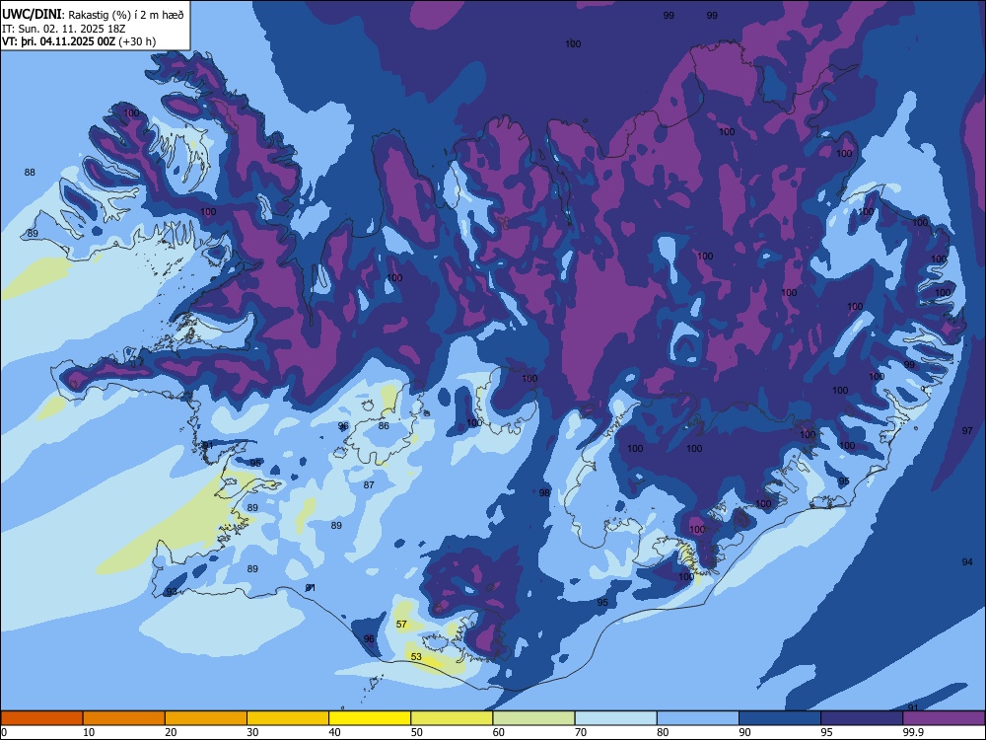The width and height of the screenshot is (986, 740).
Task: Select the 20–30 amber legend swatch
Action: [x=206, y=718]
